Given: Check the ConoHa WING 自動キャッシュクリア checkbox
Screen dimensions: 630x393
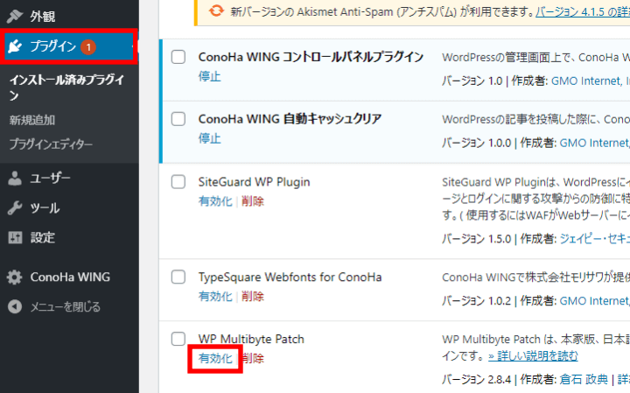Looking at the screenshot, I should click(x=178, y=119).
